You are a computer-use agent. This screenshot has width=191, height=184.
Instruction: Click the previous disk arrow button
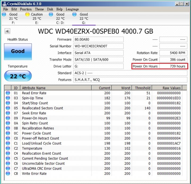(x=7, y=31)
